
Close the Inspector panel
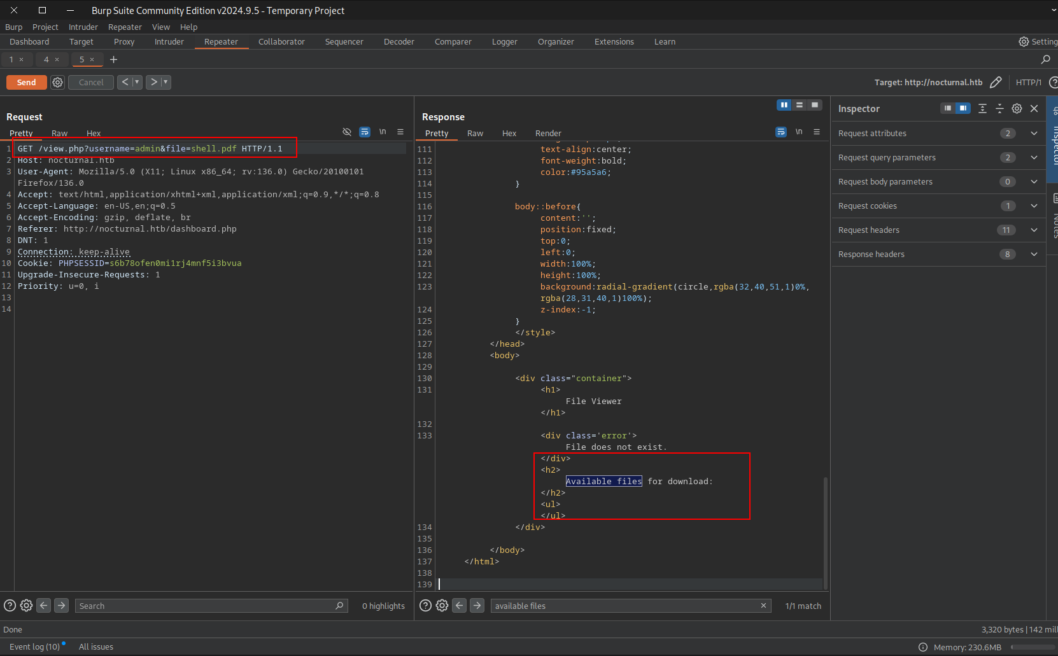tap(1034, 109)
